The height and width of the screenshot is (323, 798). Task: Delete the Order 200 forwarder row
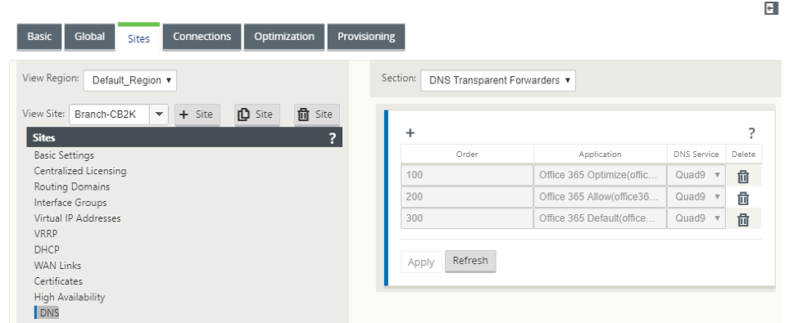[743, 198]
